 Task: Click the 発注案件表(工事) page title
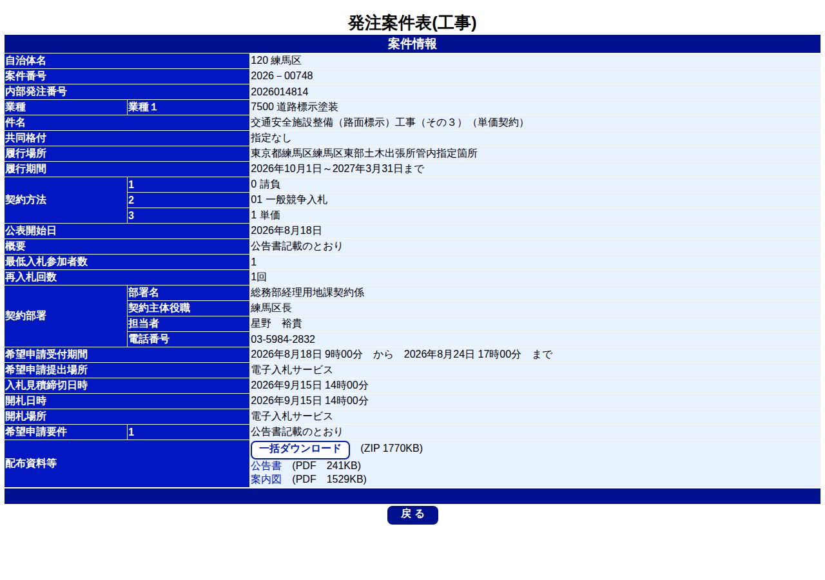coord(412,23)
